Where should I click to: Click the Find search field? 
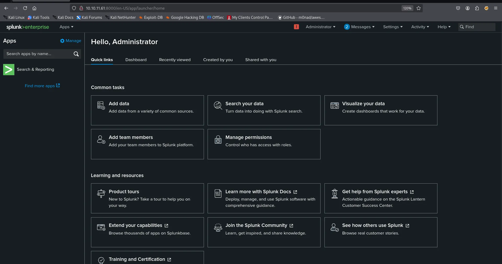click(477, 27)
